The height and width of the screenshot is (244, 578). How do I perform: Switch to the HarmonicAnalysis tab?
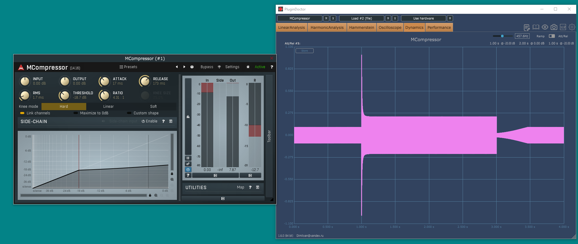click(327, 27)
